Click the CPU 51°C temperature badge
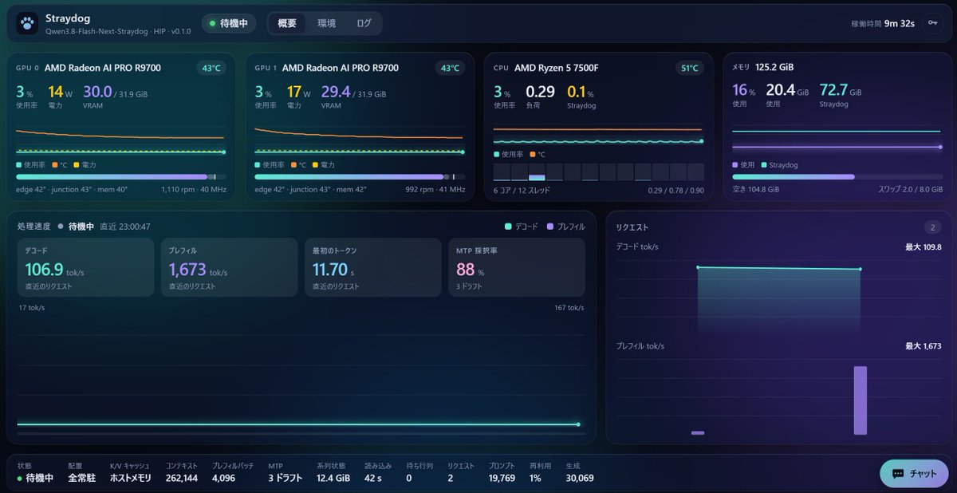 pyautogui.click(x=688, y=68)
